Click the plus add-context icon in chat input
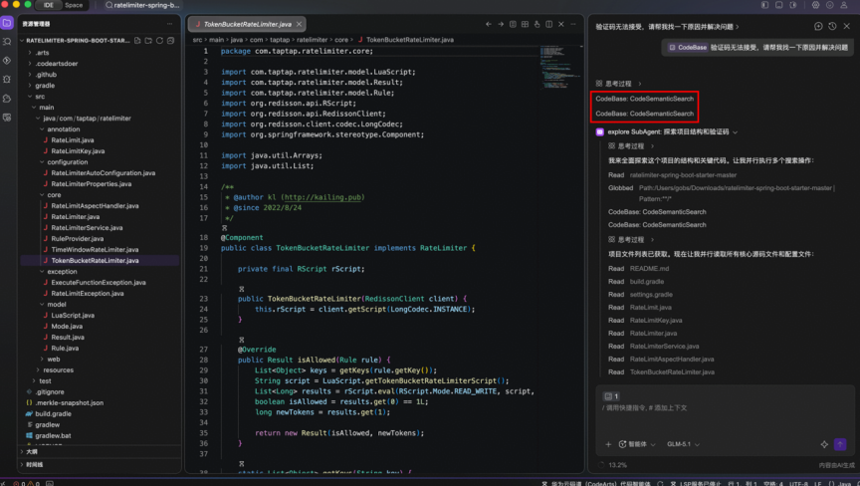Image resolution: width=860 pixels, height=486 pixels. coord(608,444)
